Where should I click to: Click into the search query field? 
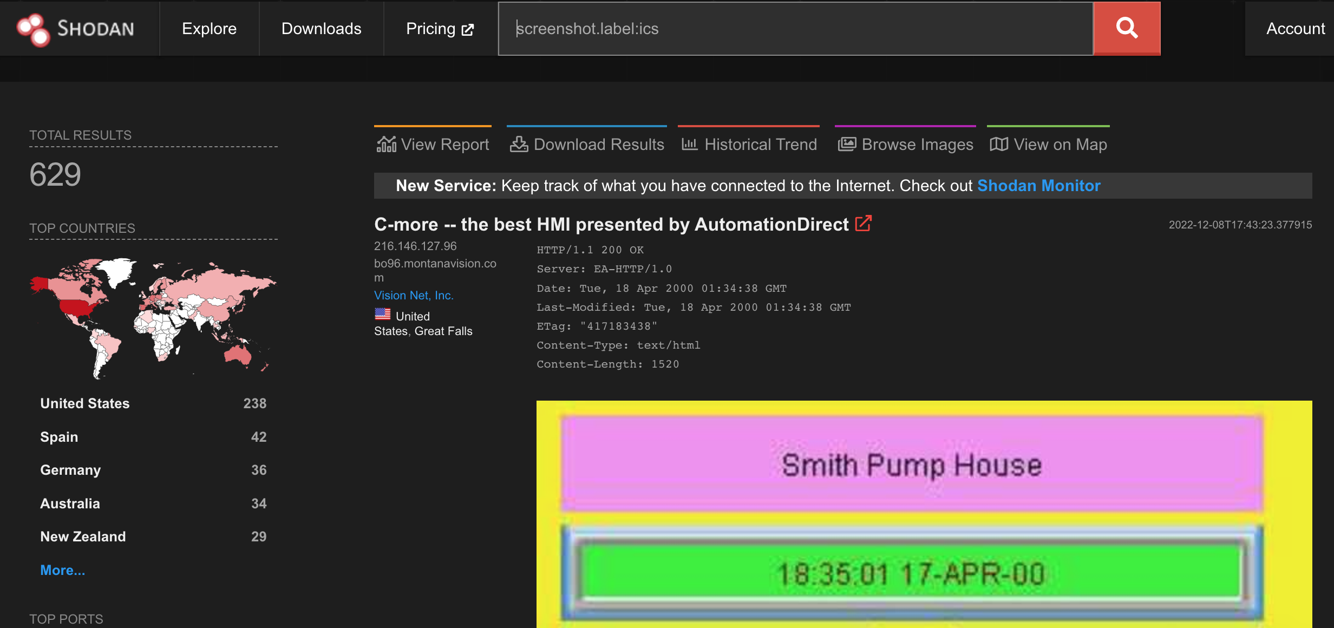(796, 28)
